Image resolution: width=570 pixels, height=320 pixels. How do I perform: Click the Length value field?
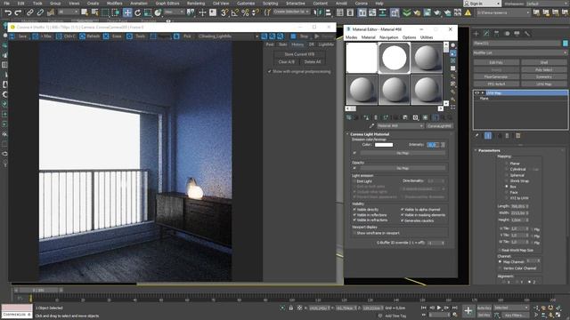pos(518,206)
